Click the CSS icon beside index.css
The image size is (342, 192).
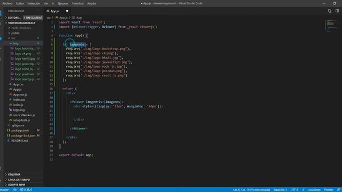click(x=10, y=100)
